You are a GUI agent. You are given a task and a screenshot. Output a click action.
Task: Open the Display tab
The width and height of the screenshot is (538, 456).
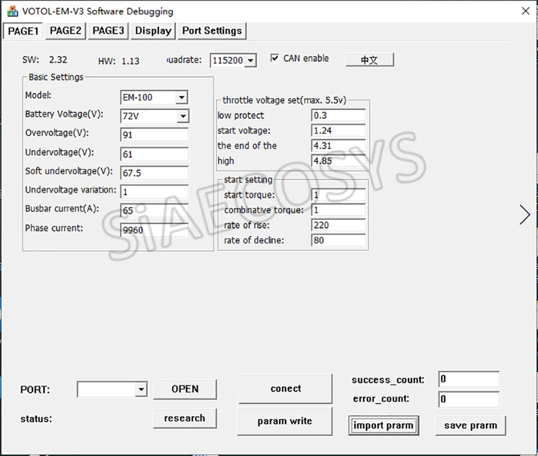(153, 31)
